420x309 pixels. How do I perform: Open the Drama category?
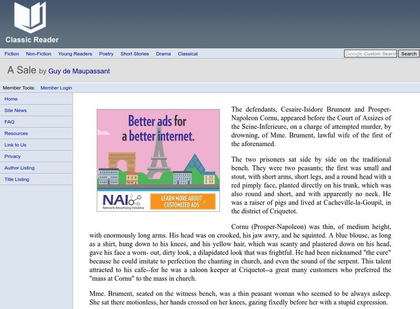click(x=163, y=54)
